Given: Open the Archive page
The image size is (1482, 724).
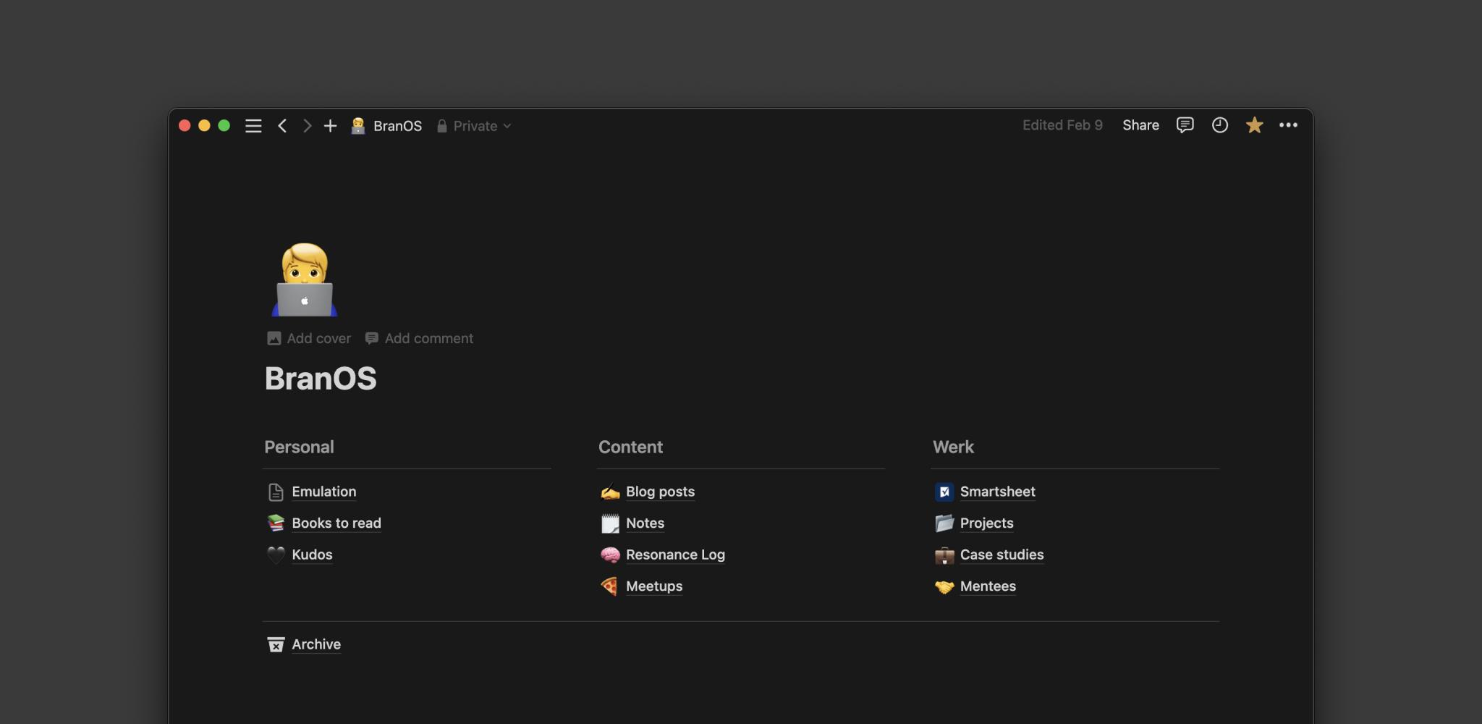Looking at the screenshot, I should [x=316, y=644].
